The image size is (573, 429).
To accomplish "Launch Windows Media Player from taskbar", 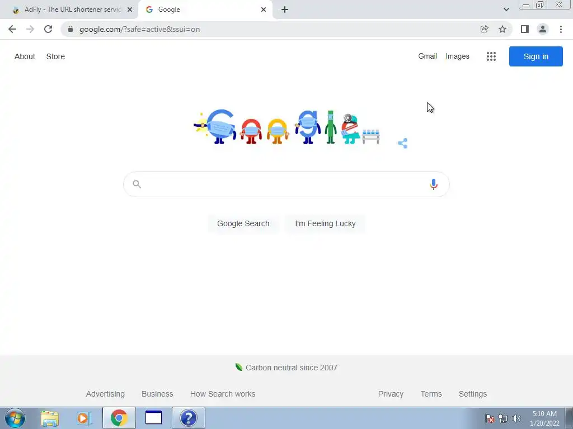I will click(x=84, y=418).
